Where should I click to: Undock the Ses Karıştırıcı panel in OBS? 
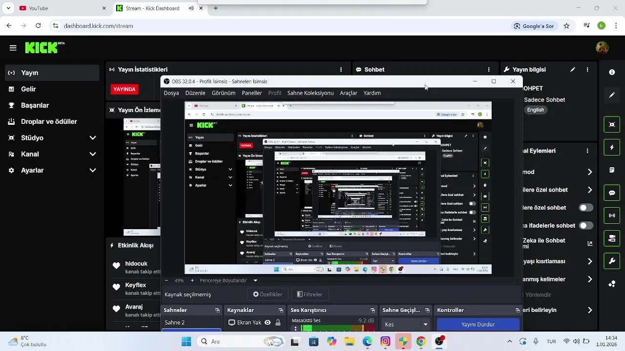(373, 311)
